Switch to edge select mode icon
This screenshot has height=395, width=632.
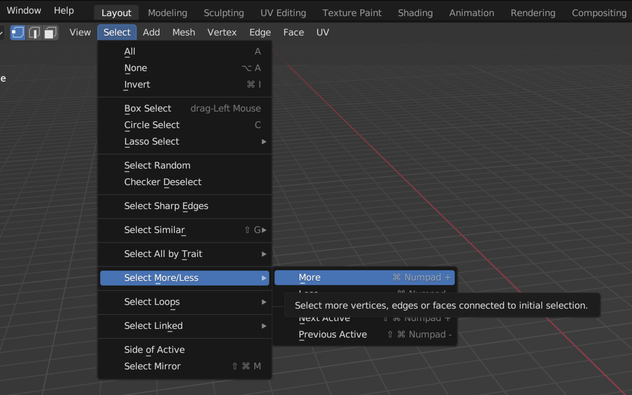pyautogui.click(x=34, y=33)
